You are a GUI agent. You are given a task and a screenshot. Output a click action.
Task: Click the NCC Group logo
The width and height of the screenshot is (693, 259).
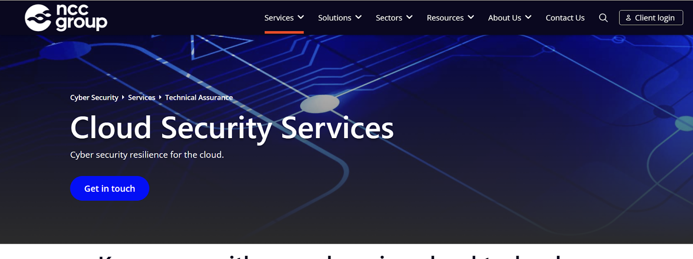66,18
